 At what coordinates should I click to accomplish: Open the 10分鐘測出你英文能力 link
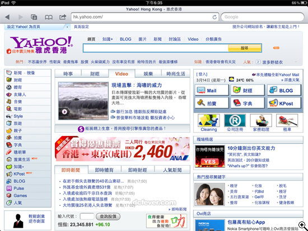[251, 148]
